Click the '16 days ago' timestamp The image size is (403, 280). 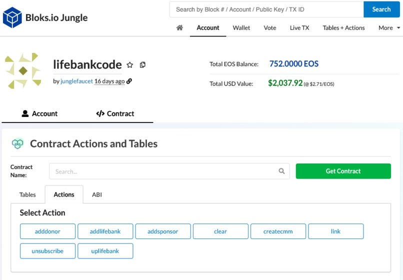[109, 81]
